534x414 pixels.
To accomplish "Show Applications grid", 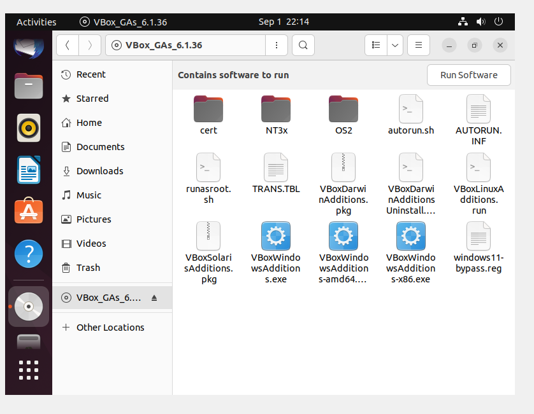I will pos(29,370).
